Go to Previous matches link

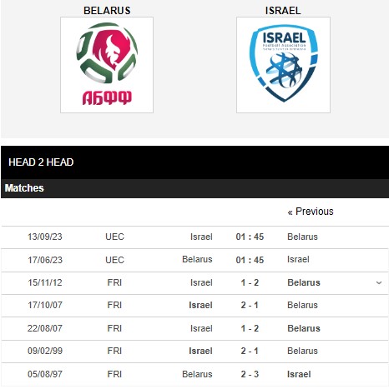(x=311, y=212)
